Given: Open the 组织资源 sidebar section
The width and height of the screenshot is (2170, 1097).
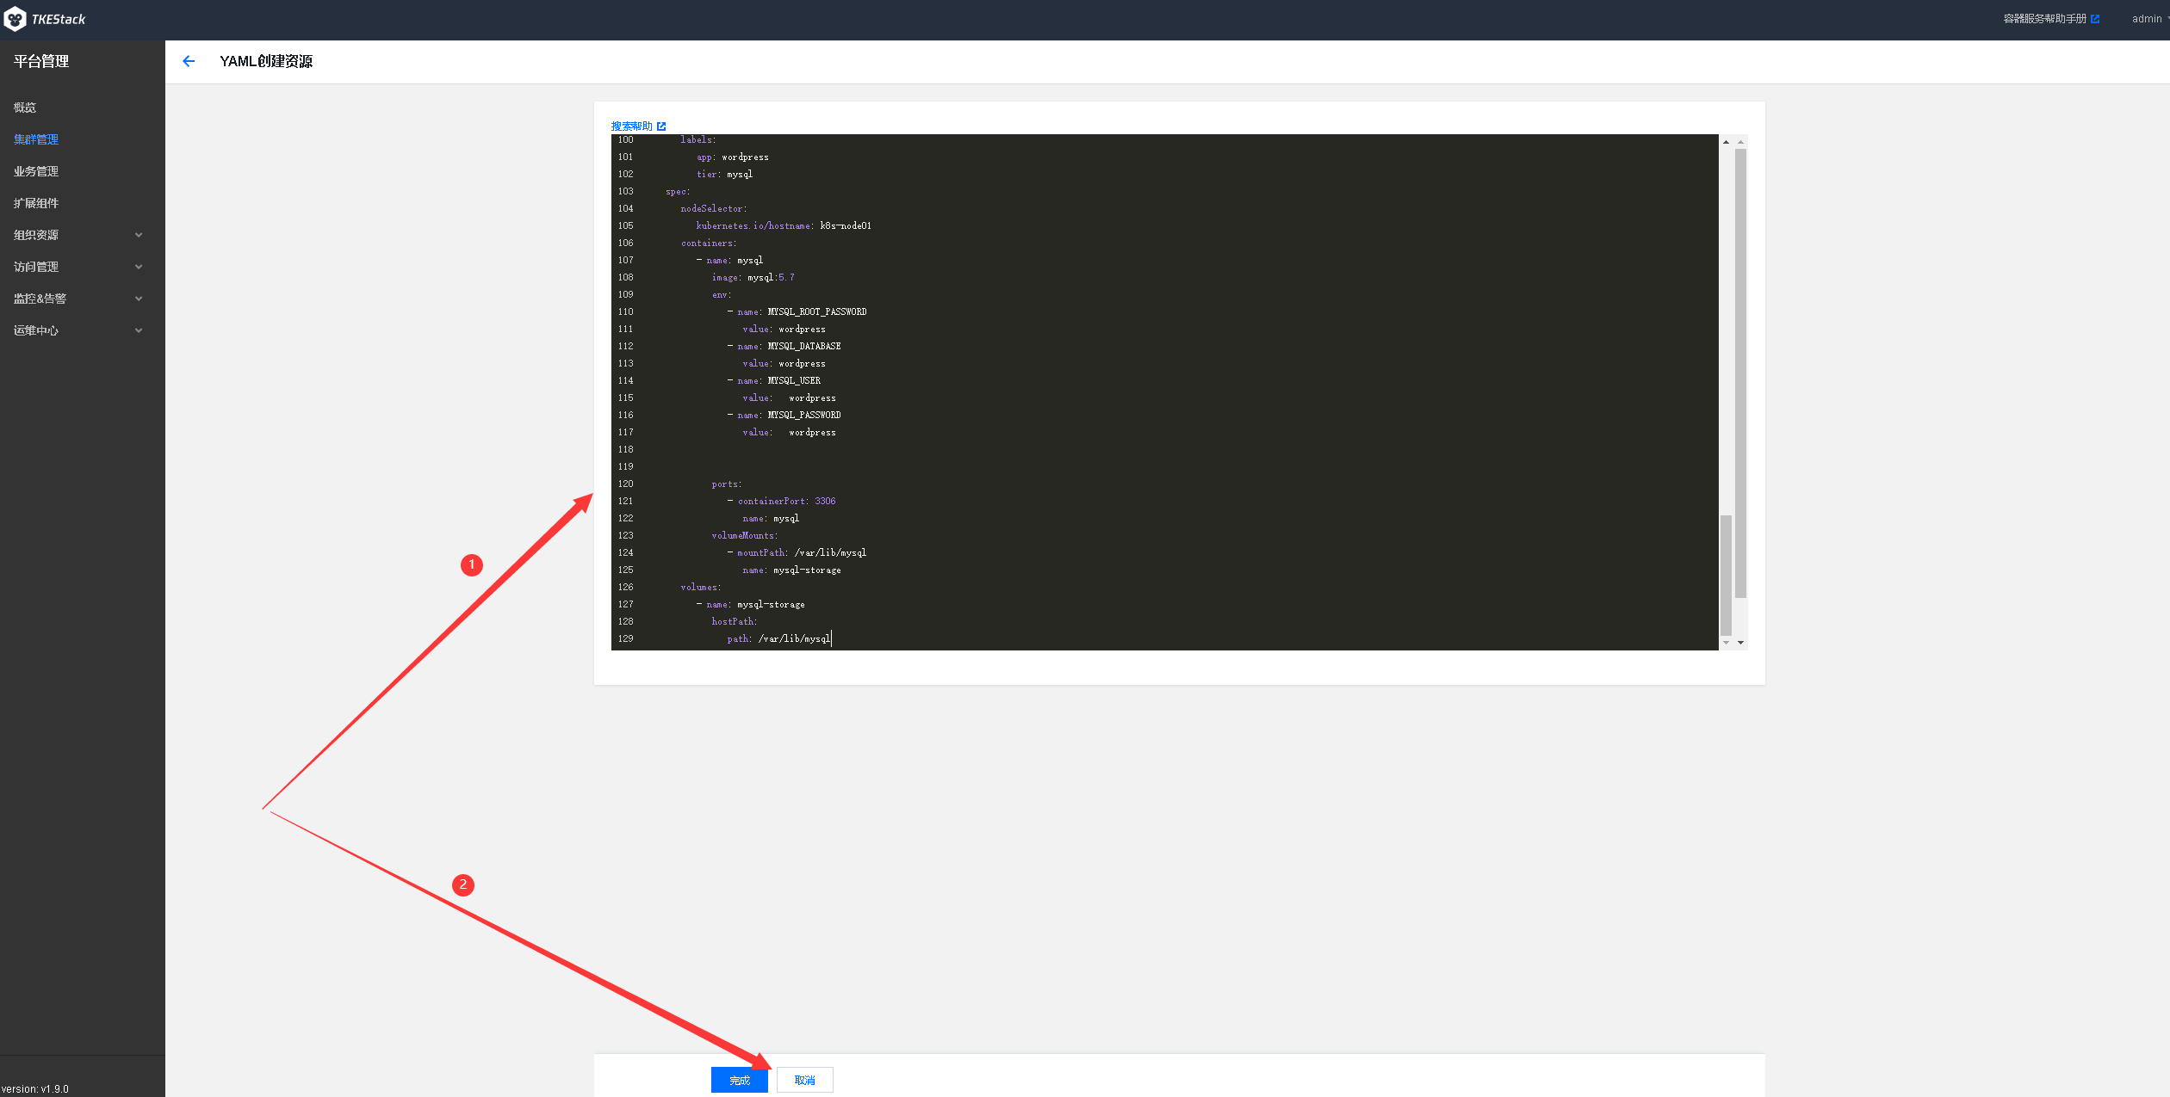Looking at the screenshot, I should point(36,235).
